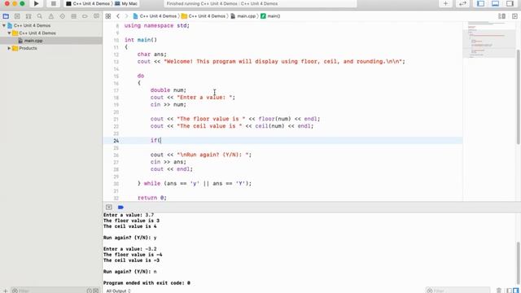Choose scheme C++ Unit 4 Demos
The width and height of the screenshot is (521, 293).
point(88,3)
